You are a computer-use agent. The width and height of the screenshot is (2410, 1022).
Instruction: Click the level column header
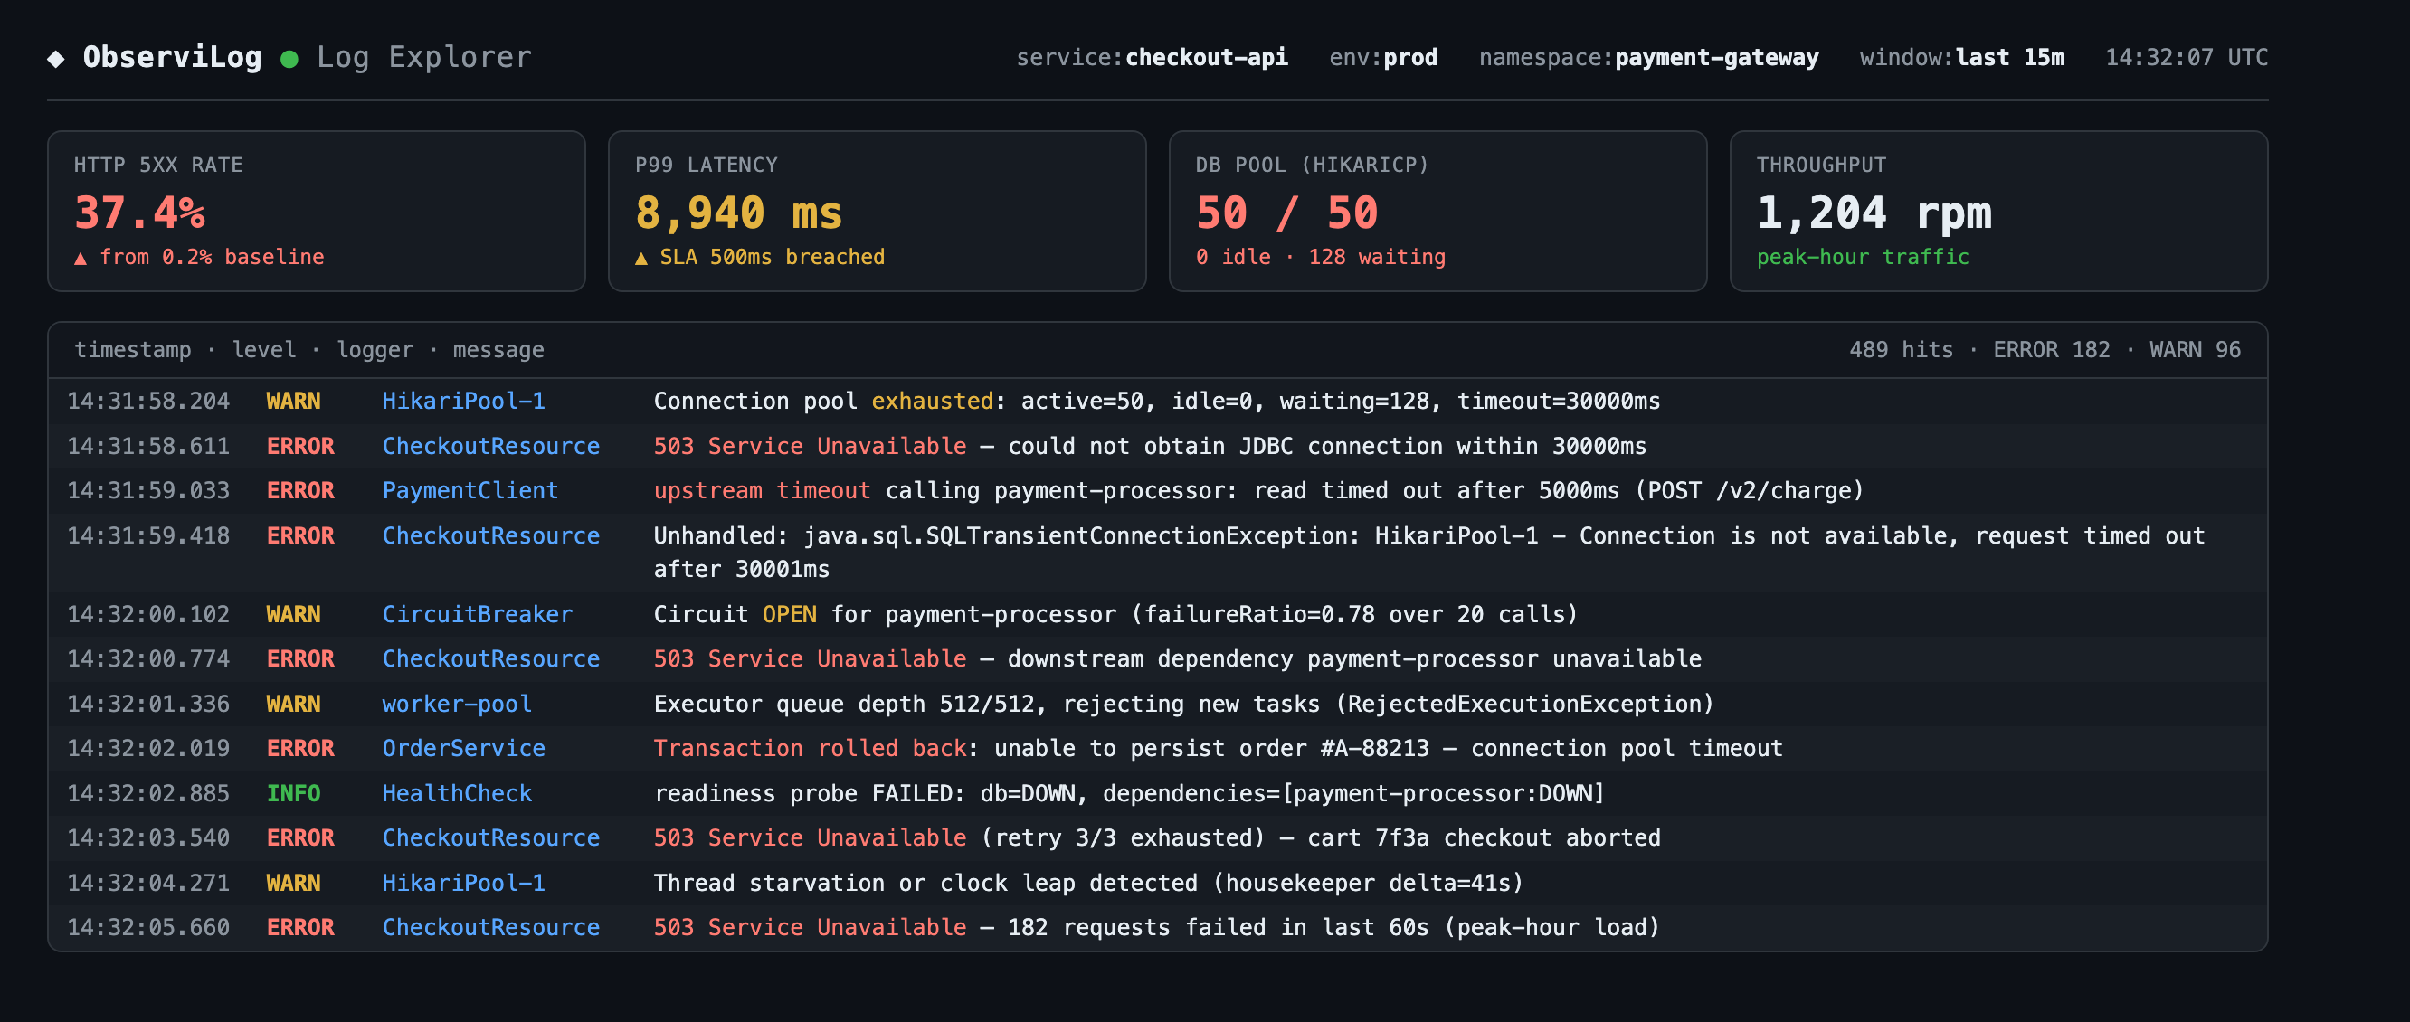(x=264, y=350)
